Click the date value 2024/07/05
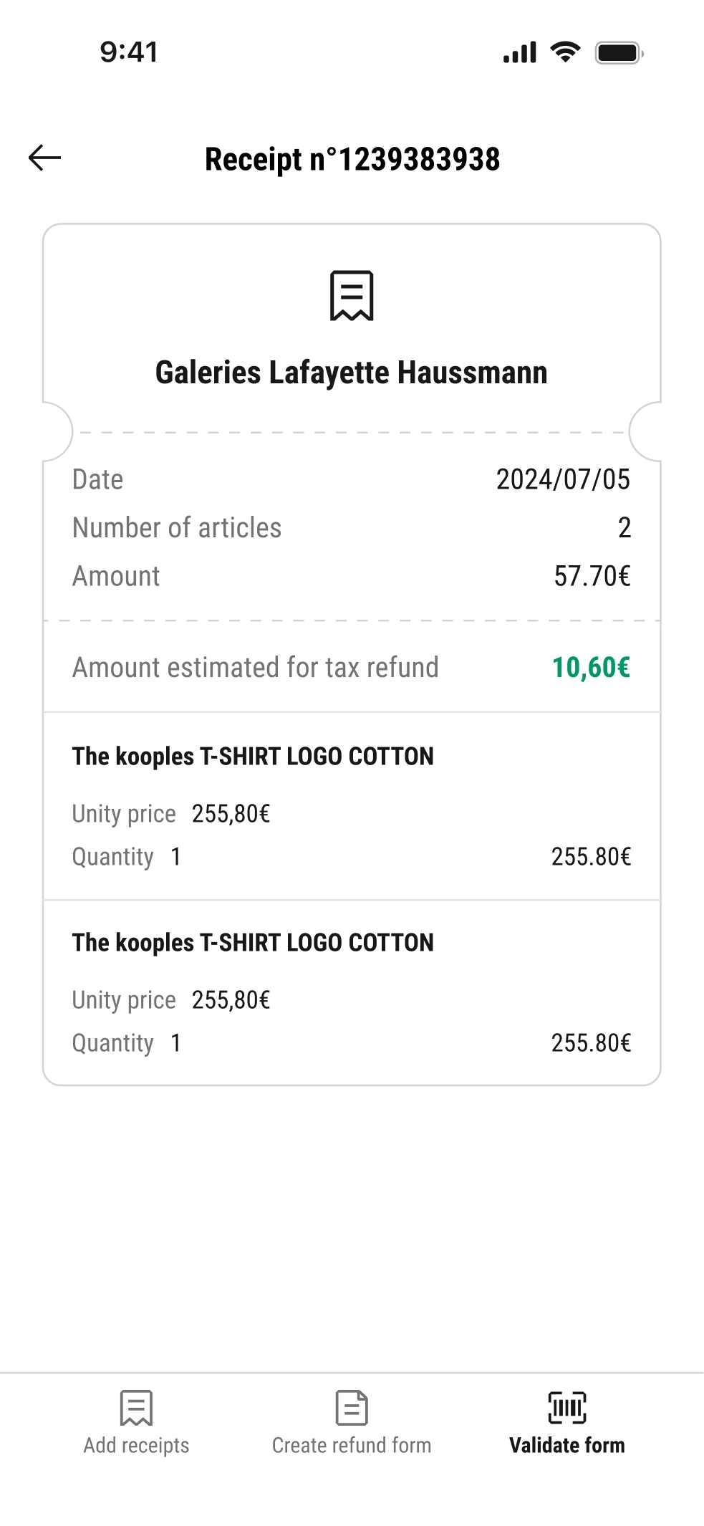Screen dimensions: 704x1526 (x=563, y=479)
